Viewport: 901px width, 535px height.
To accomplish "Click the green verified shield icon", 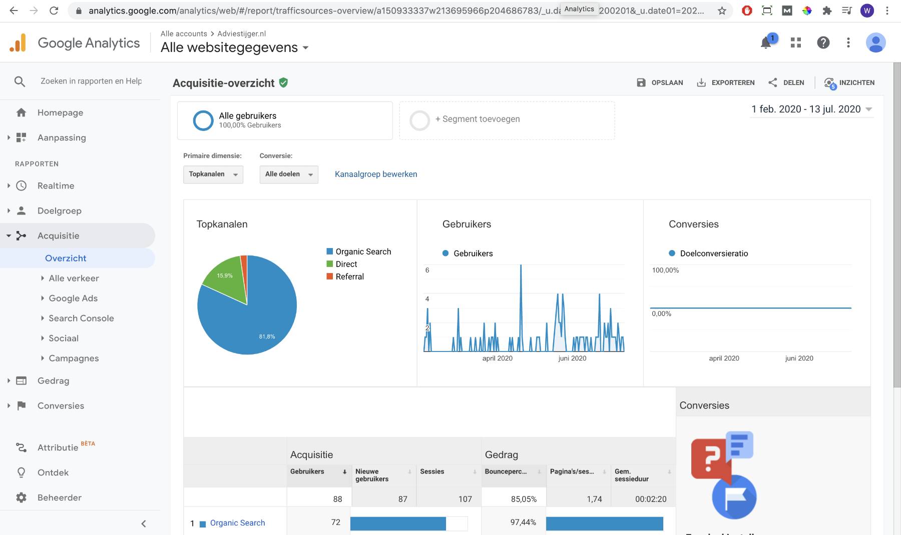I will pyautogui.click(x=283, y=82).
